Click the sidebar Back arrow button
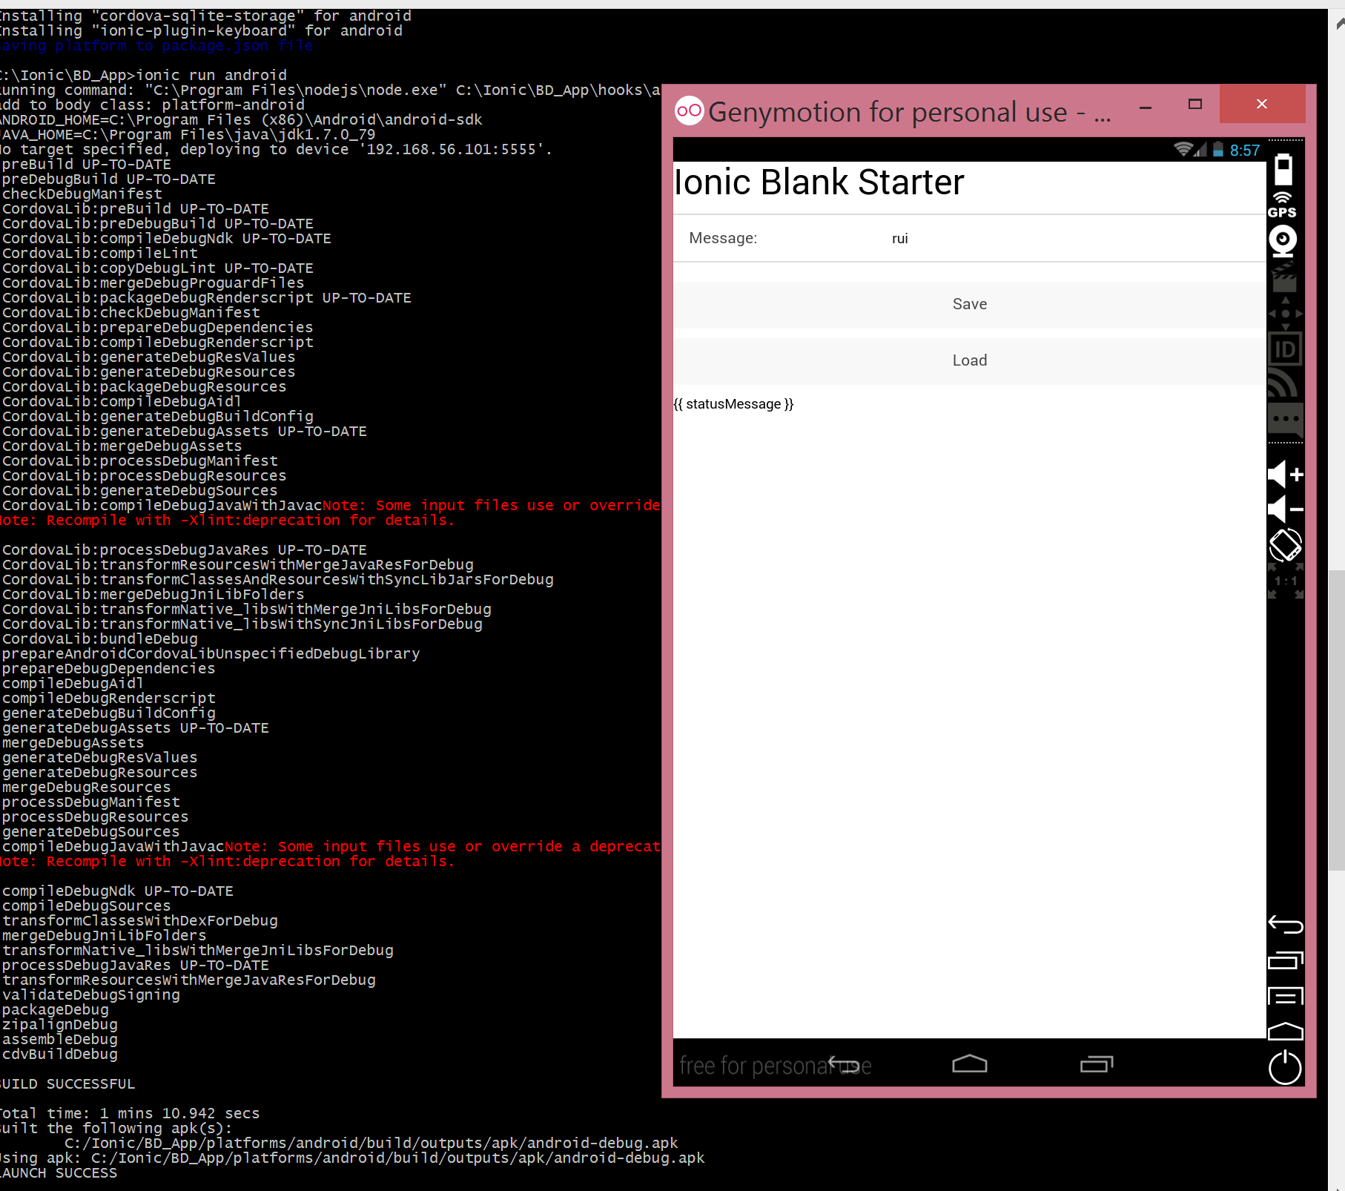The height and width of the screenshot is (1191, 1345). [1285, 924]
